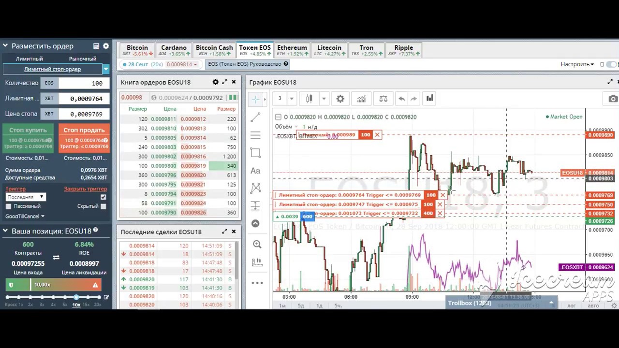Collapse the Ваша позиция panel

pos(5,231)
